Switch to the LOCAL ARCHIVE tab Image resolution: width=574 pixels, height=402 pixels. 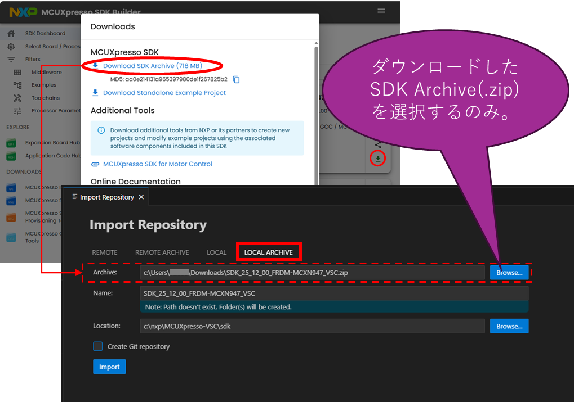click(x=269, y=252)
